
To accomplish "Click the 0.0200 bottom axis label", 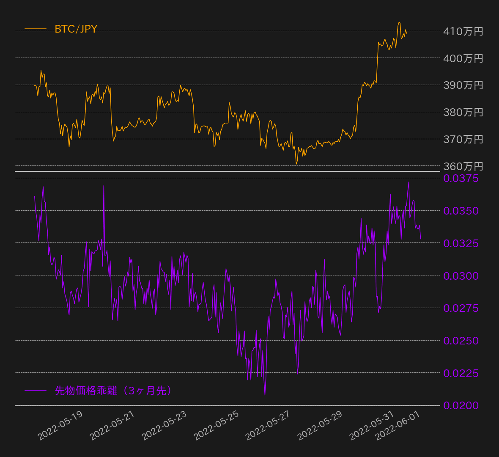I will (x=461, y=405).
